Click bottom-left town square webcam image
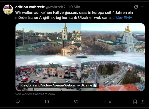 coord(48,73)
